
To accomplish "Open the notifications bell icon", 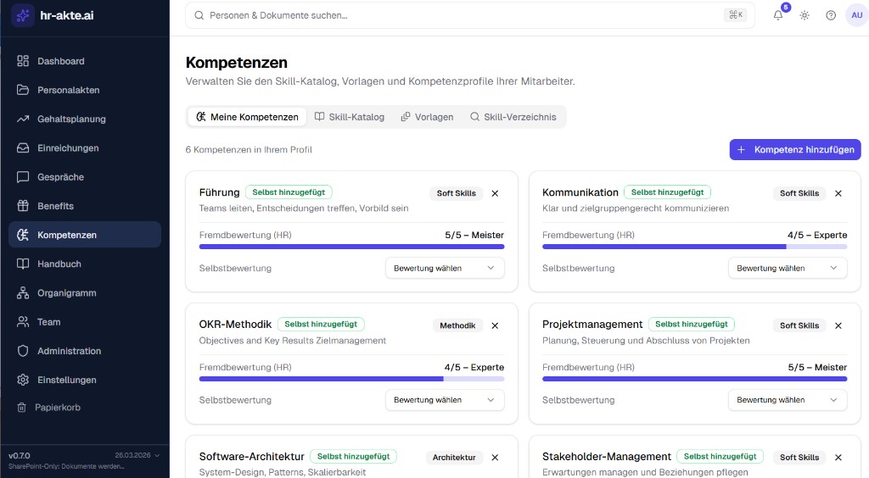I will pyautogui.click(x=778, y=15).
